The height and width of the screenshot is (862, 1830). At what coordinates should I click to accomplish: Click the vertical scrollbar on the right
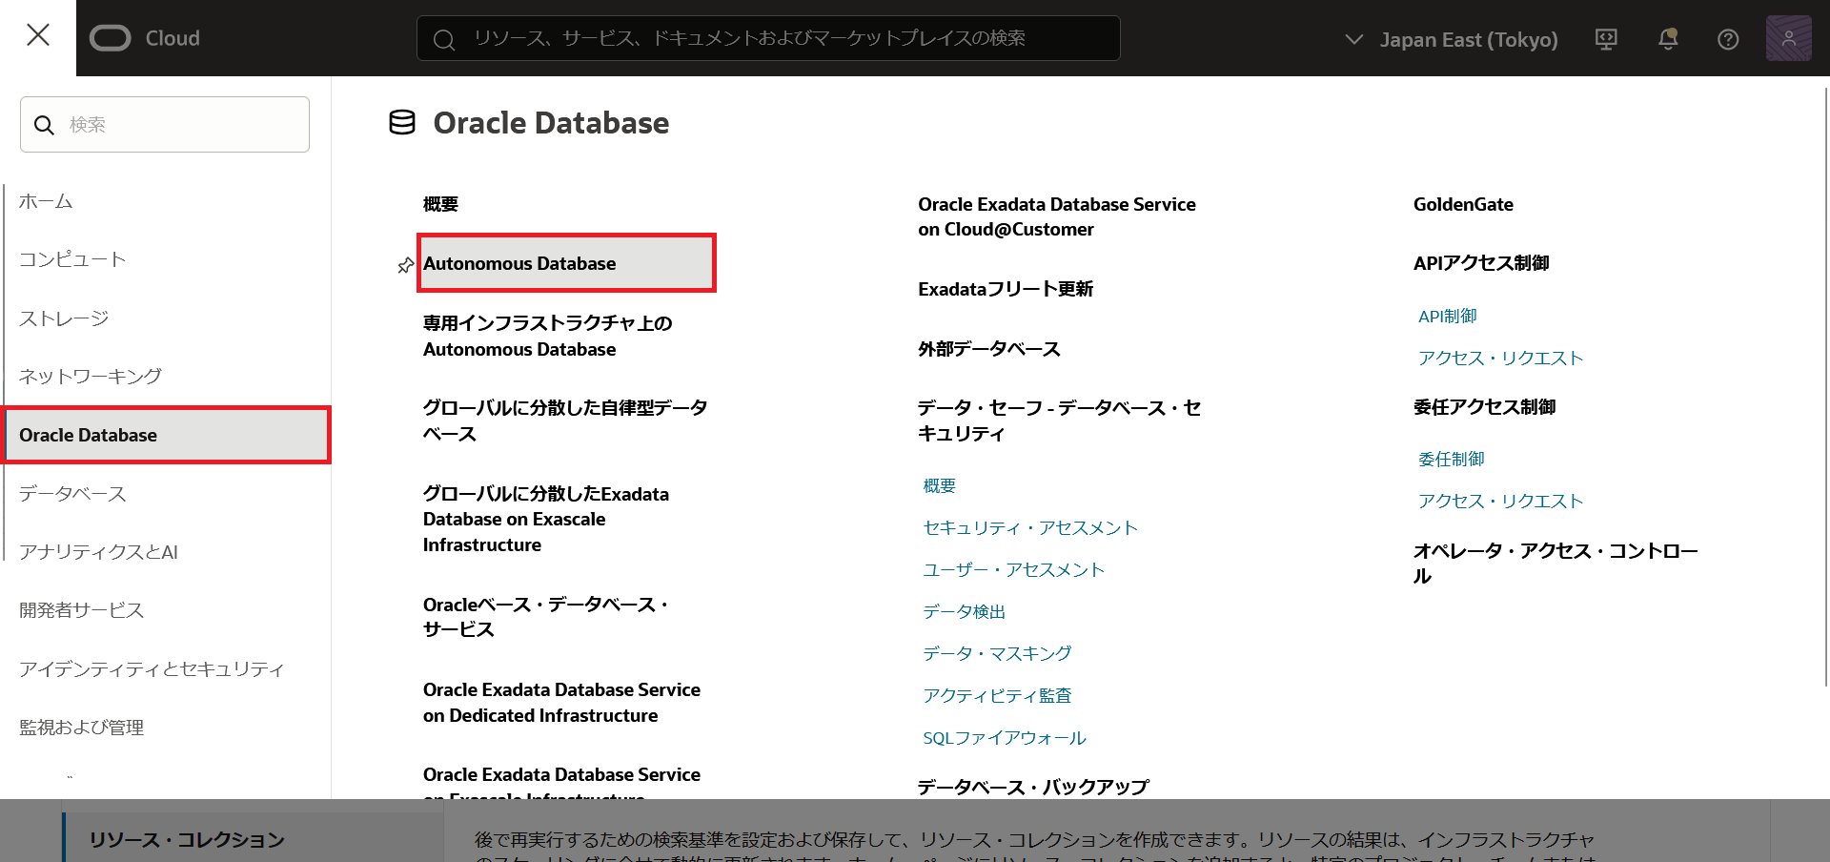pyautogui.click(x=1824, y=381)
